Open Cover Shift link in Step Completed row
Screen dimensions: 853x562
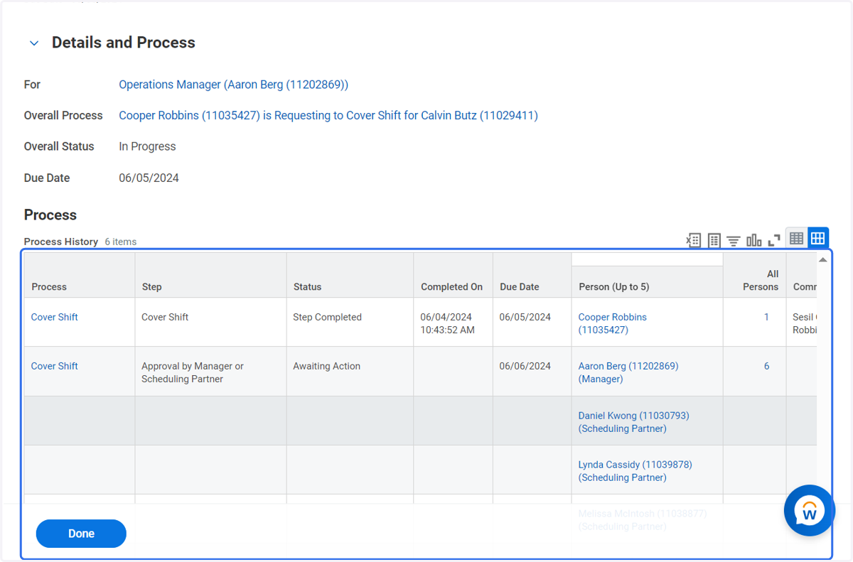click(55, 317)
